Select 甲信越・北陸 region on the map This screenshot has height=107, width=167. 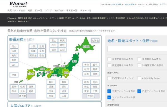[x=59, y=66]
